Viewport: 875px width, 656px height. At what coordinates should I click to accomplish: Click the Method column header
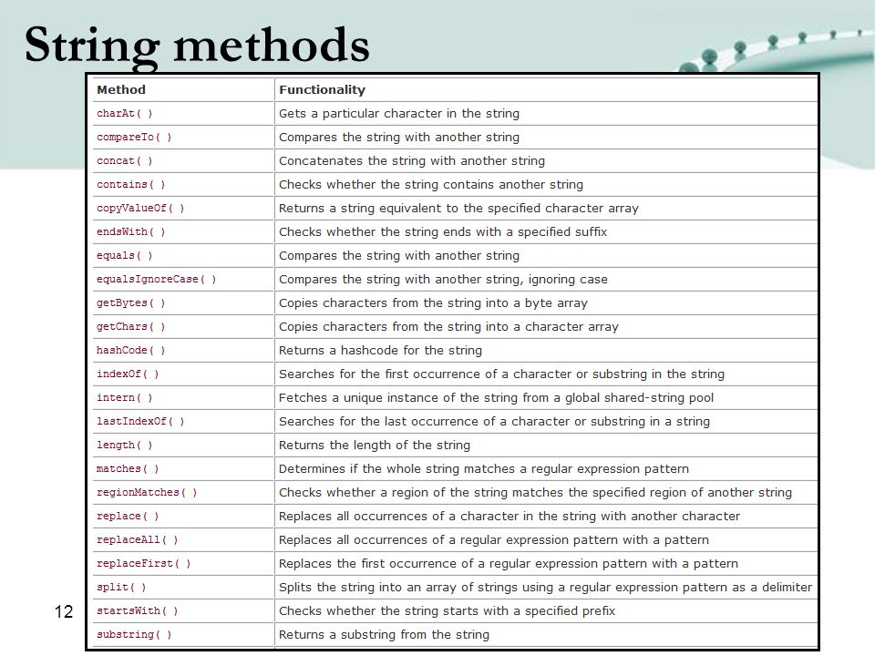121,90
